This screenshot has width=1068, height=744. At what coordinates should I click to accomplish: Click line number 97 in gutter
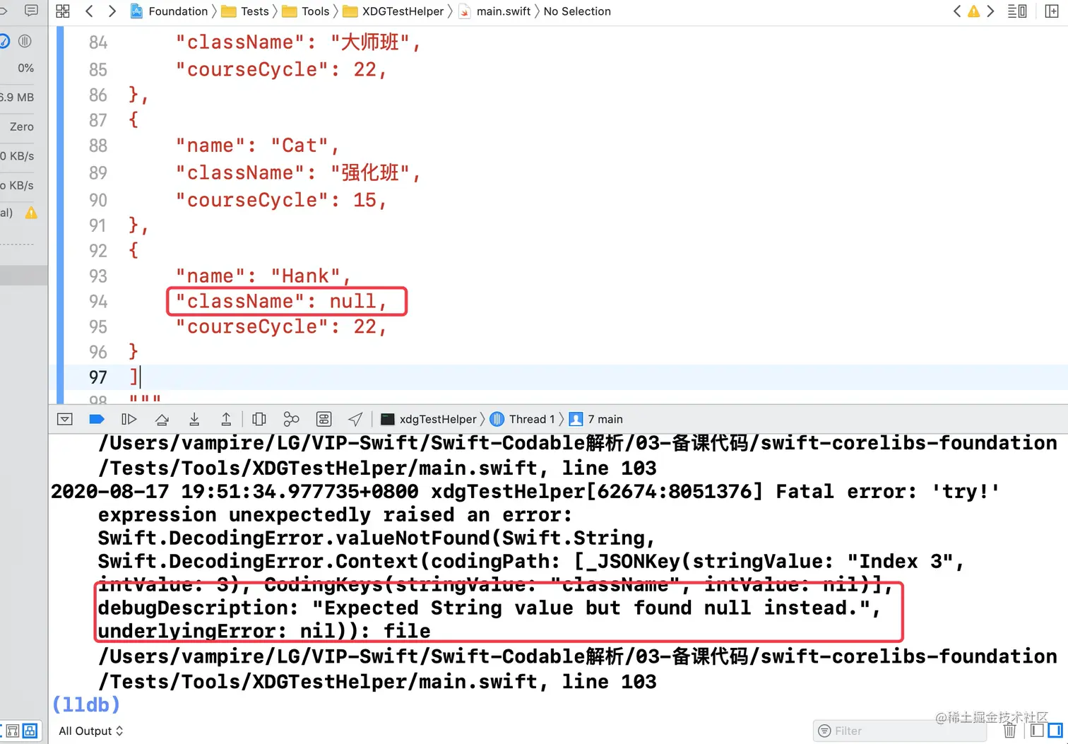pyautogui.click(x=98, y=377)
